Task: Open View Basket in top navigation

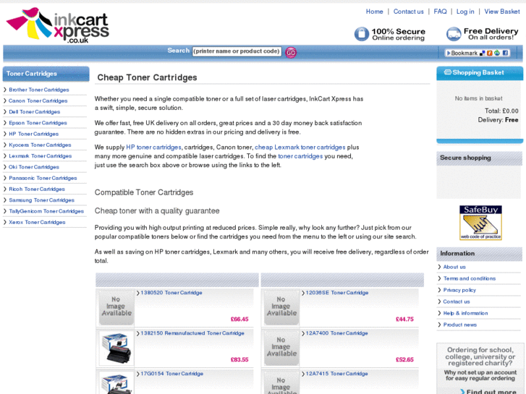Action: 502,12
